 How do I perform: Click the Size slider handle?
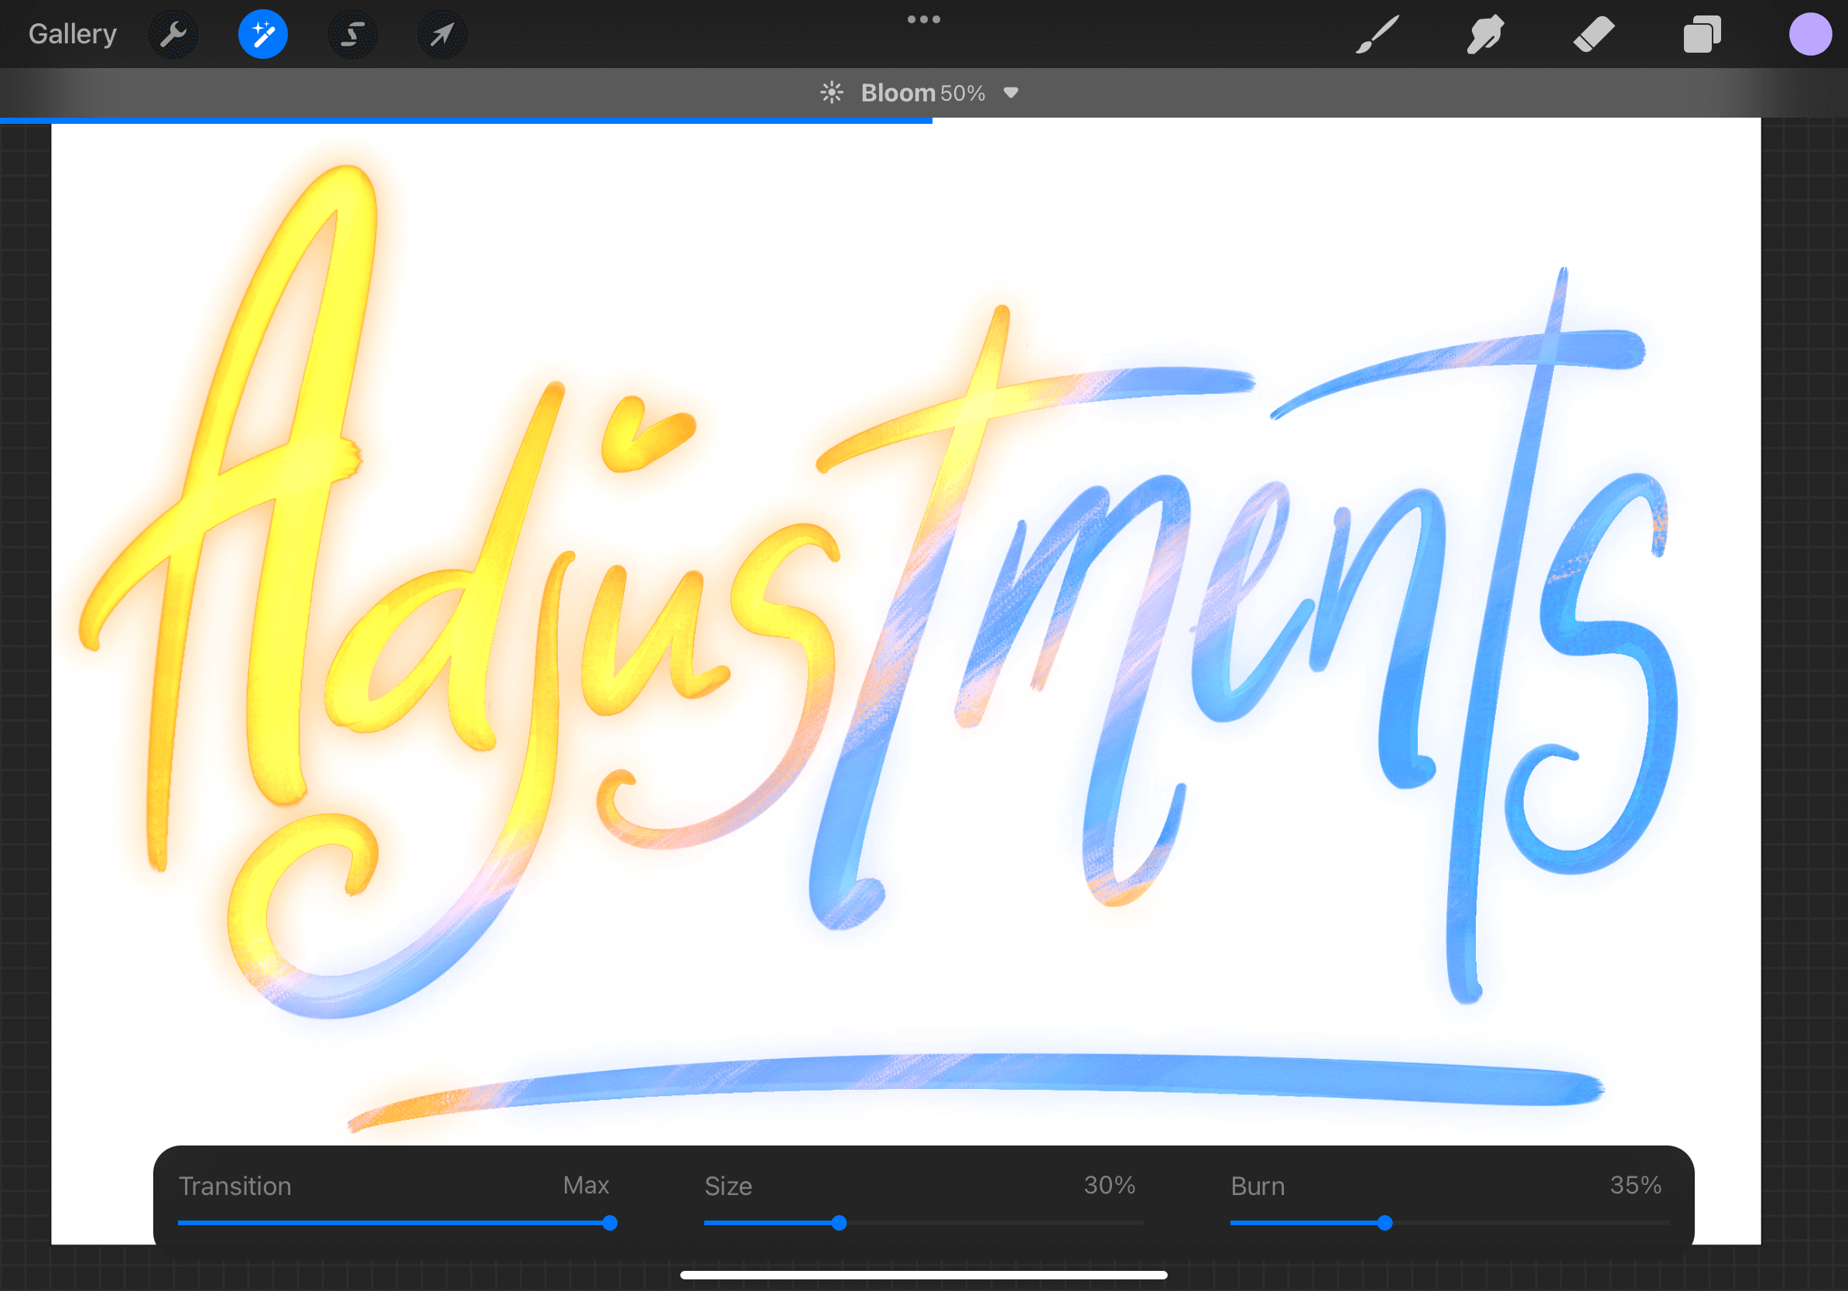click(x=839, y=1224)
